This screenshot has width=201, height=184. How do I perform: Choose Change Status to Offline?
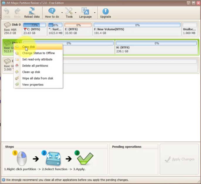[38, 53]
